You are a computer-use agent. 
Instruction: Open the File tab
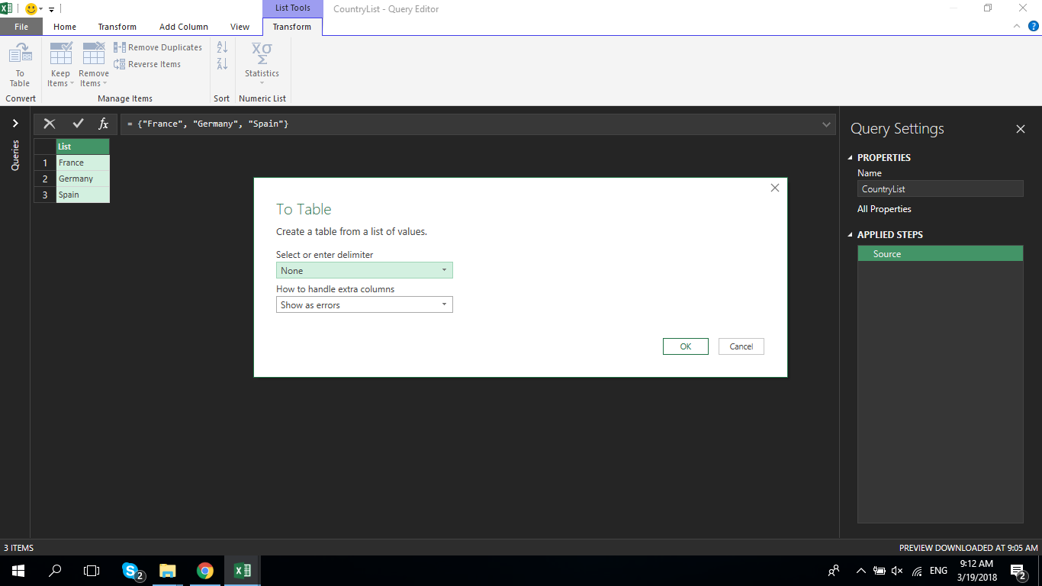tap(21, 27)
